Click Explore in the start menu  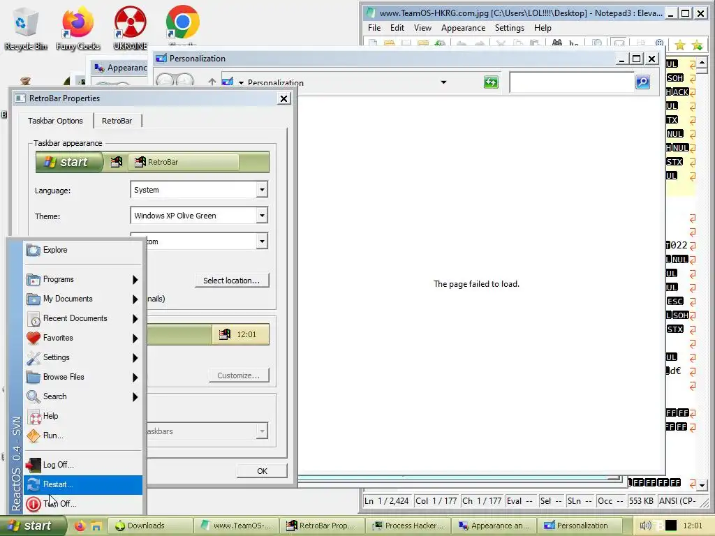tap(83, 250)
